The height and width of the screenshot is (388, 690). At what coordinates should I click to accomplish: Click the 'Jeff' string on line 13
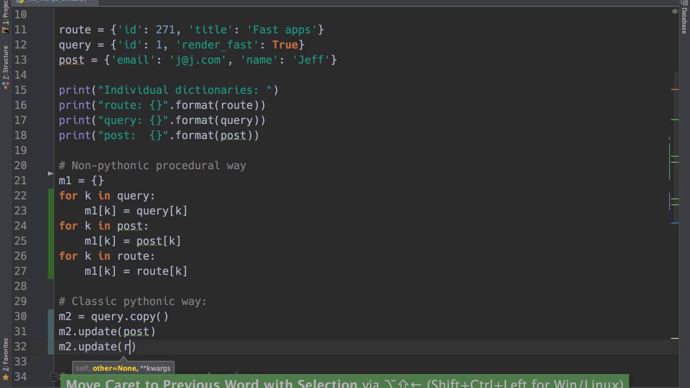pos(311,60)
